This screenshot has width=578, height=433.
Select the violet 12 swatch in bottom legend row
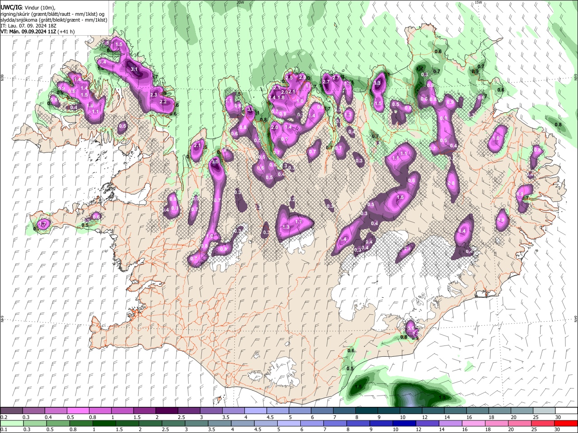[x=427, y=423]
